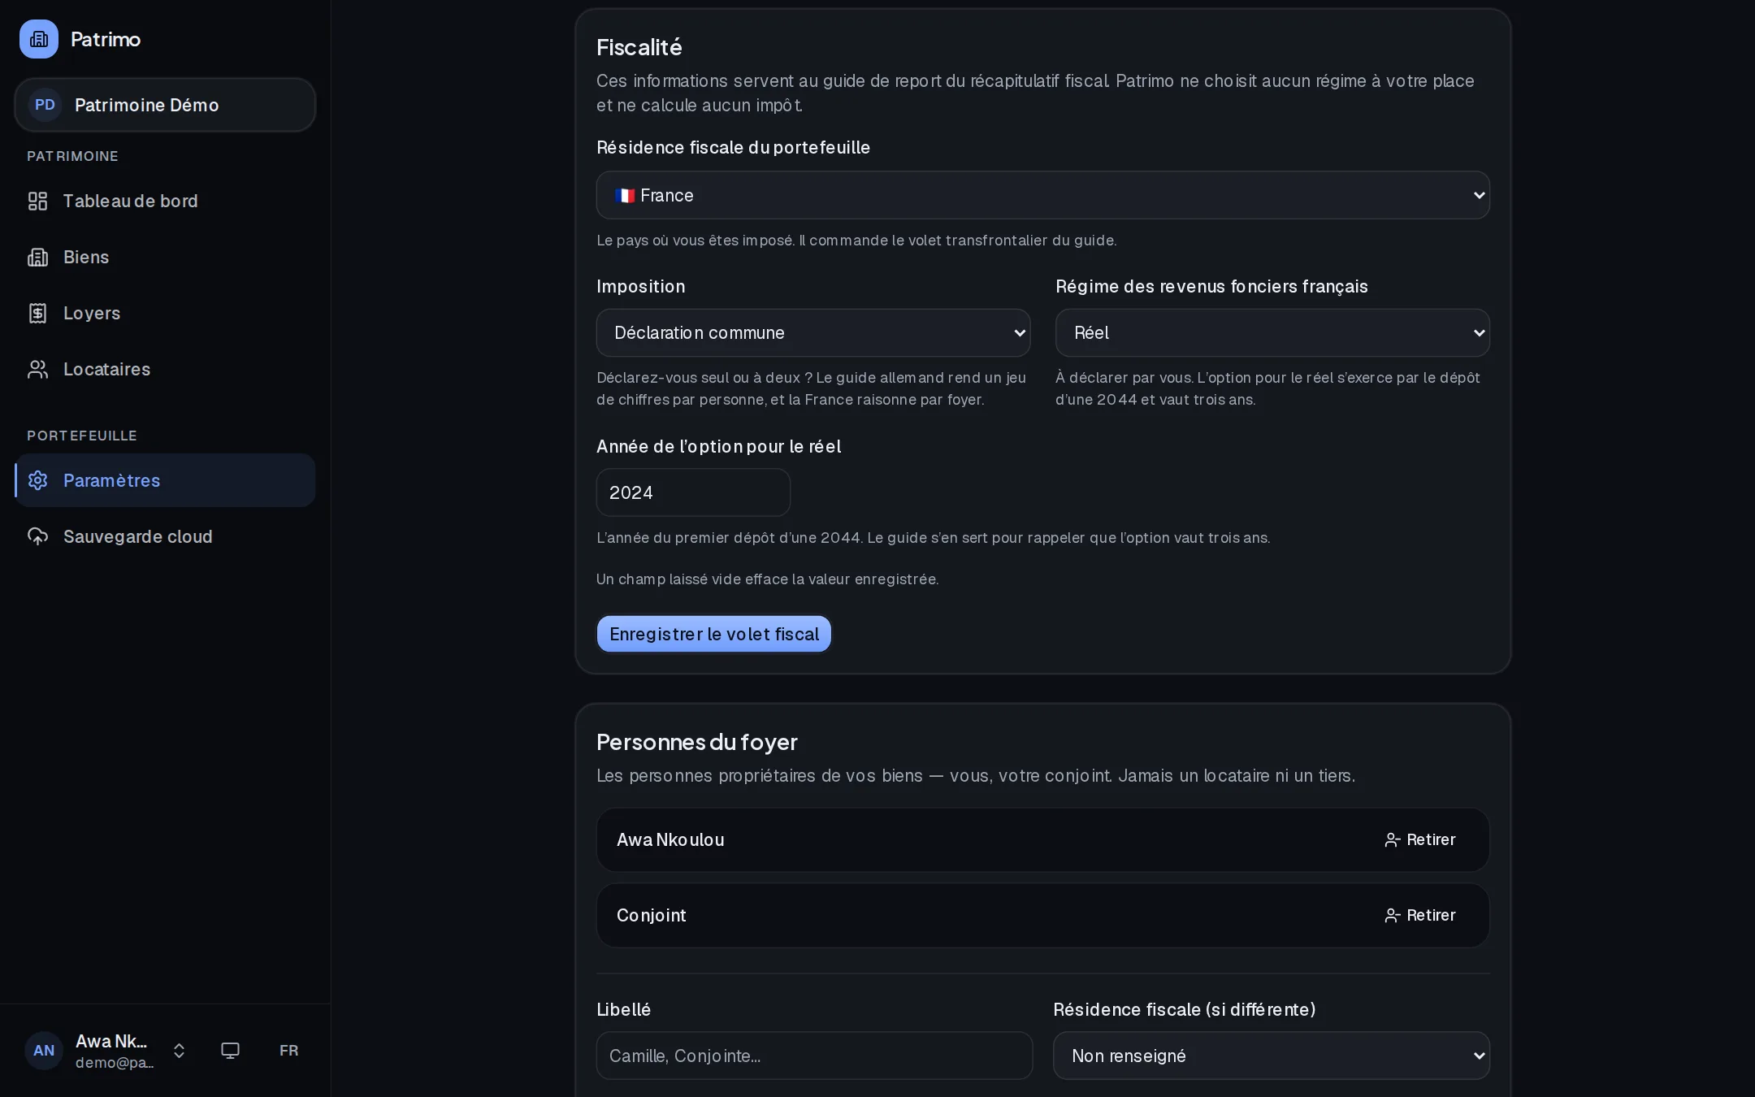Open the Patrimoine Démo portfolio selector

tap(165, 105)
